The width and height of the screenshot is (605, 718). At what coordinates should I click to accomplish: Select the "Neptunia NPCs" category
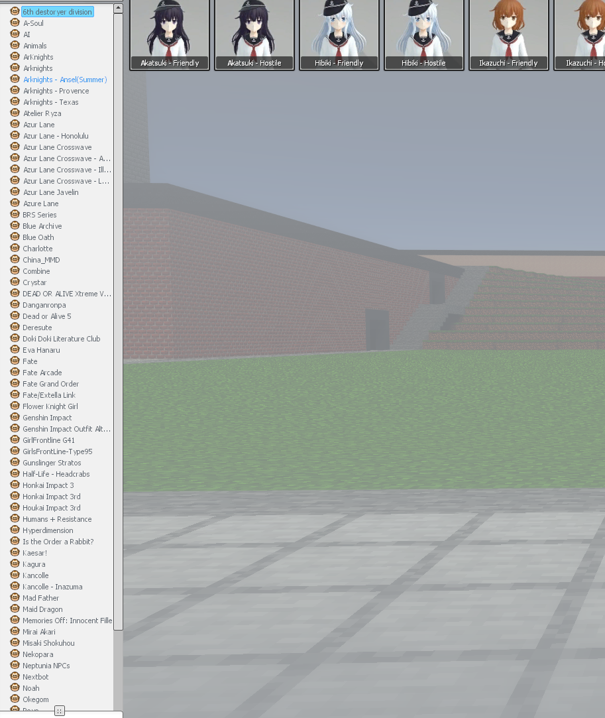click(x=46, y=666)
